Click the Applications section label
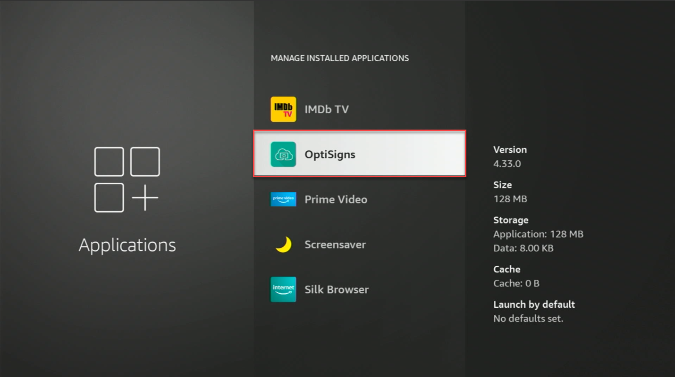The image size is (675, 377). [127, 245]
